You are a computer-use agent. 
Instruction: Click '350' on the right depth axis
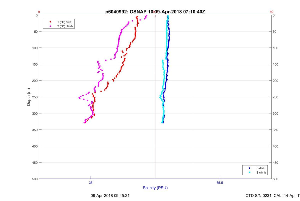[x=275, y=130]
